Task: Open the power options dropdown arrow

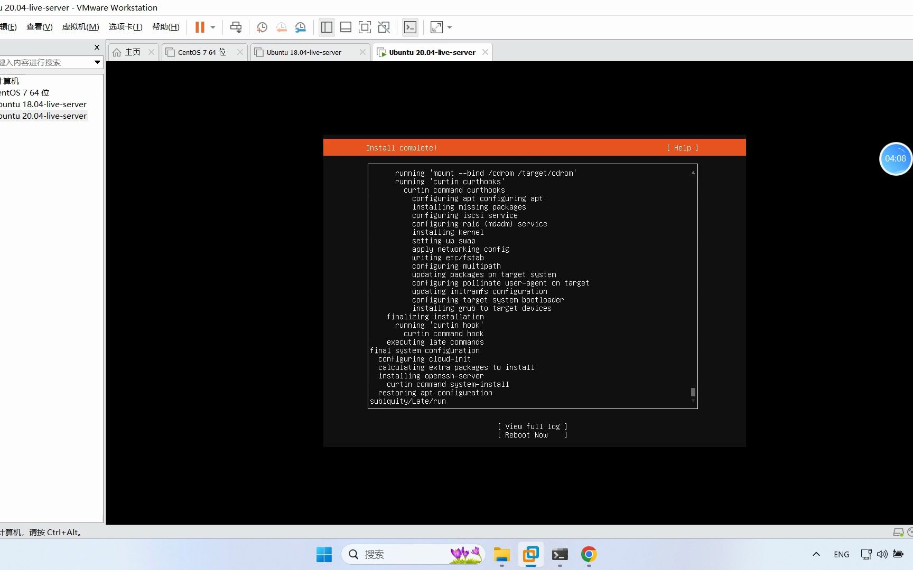Action: tap(213, 27)
